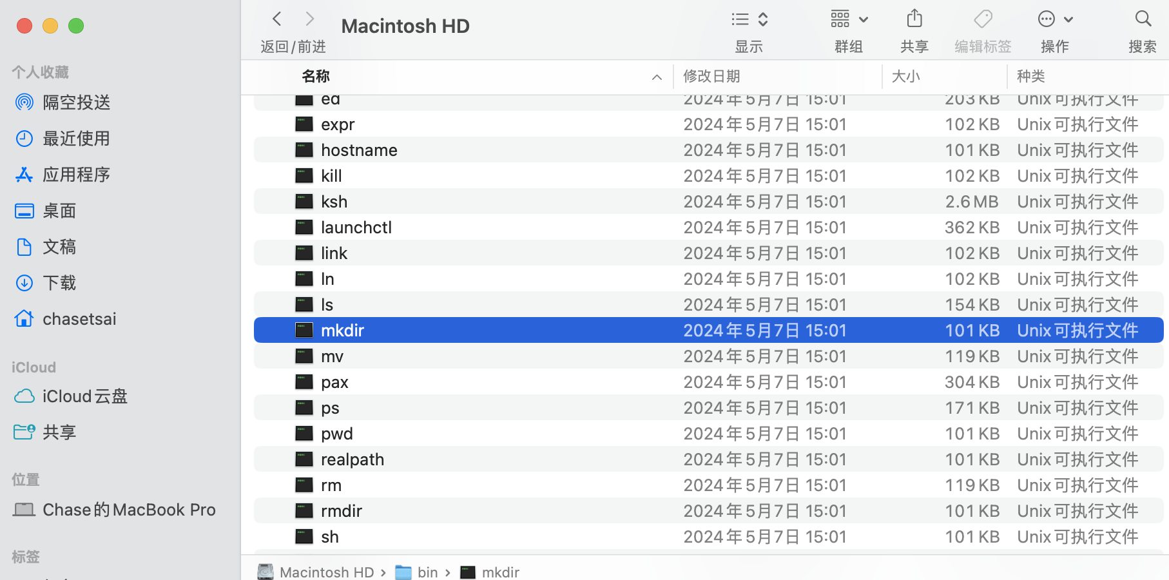This screenshot has width=1169, height=580.
Task: Click Macintosh HD in the path bar
Action: (x=316, y=572)
